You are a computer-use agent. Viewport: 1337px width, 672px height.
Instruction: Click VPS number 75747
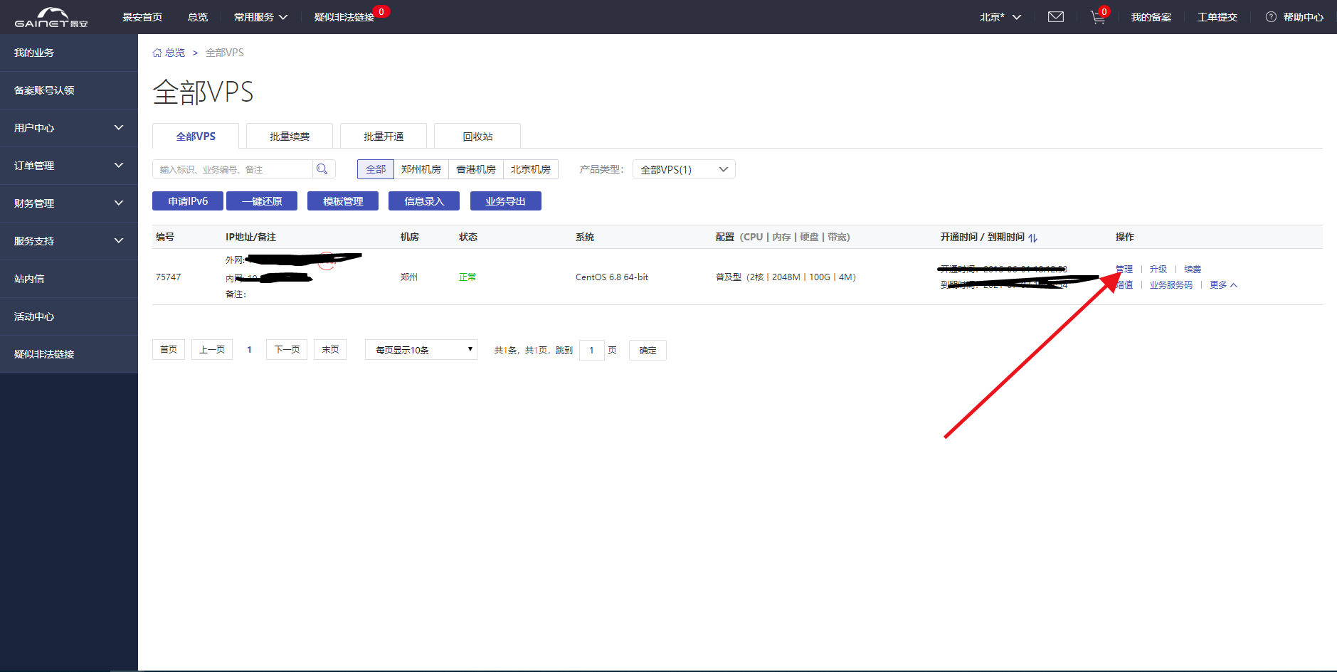[x=169, y=277]
